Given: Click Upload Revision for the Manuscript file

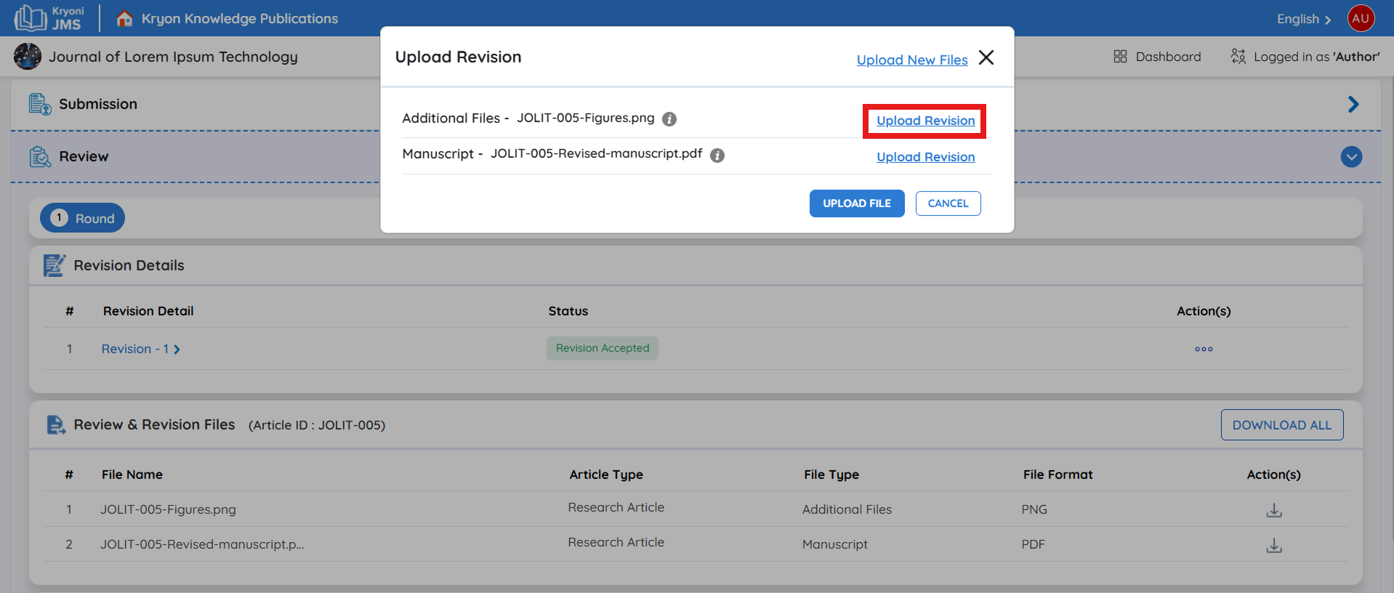Looking at the screenshot, I should point(925,157).
